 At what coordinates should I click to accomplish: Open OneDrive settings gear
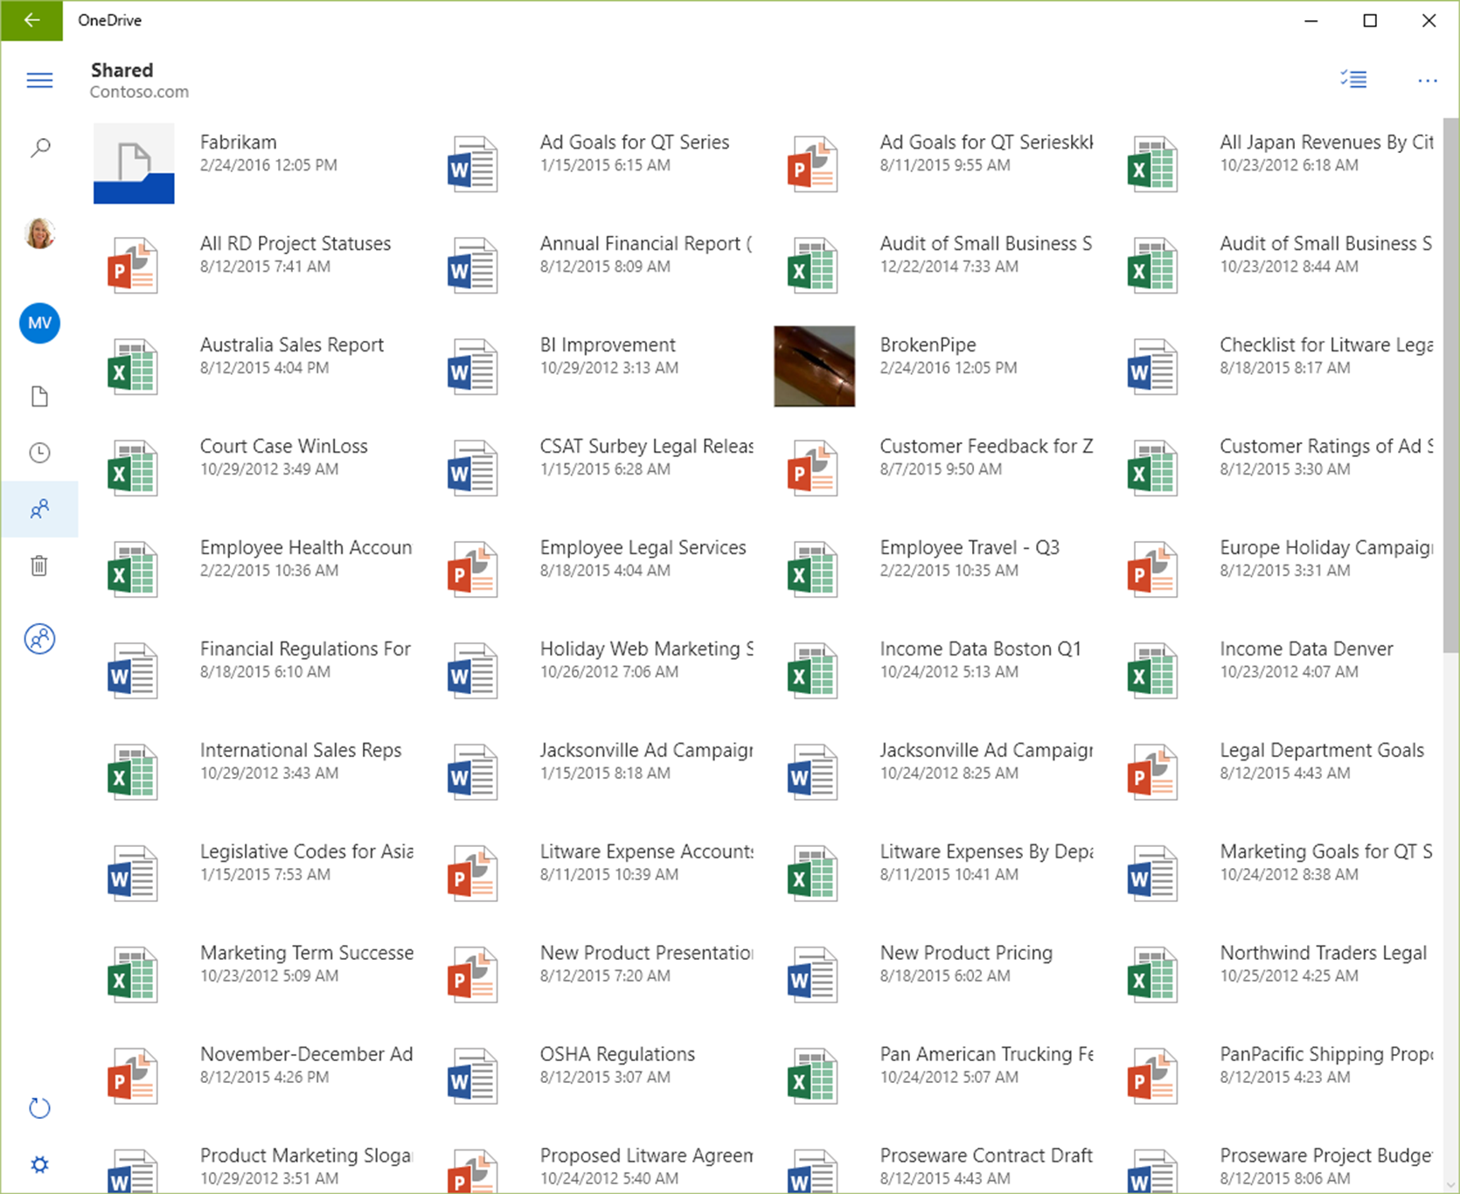click(x=39, y=1163)
